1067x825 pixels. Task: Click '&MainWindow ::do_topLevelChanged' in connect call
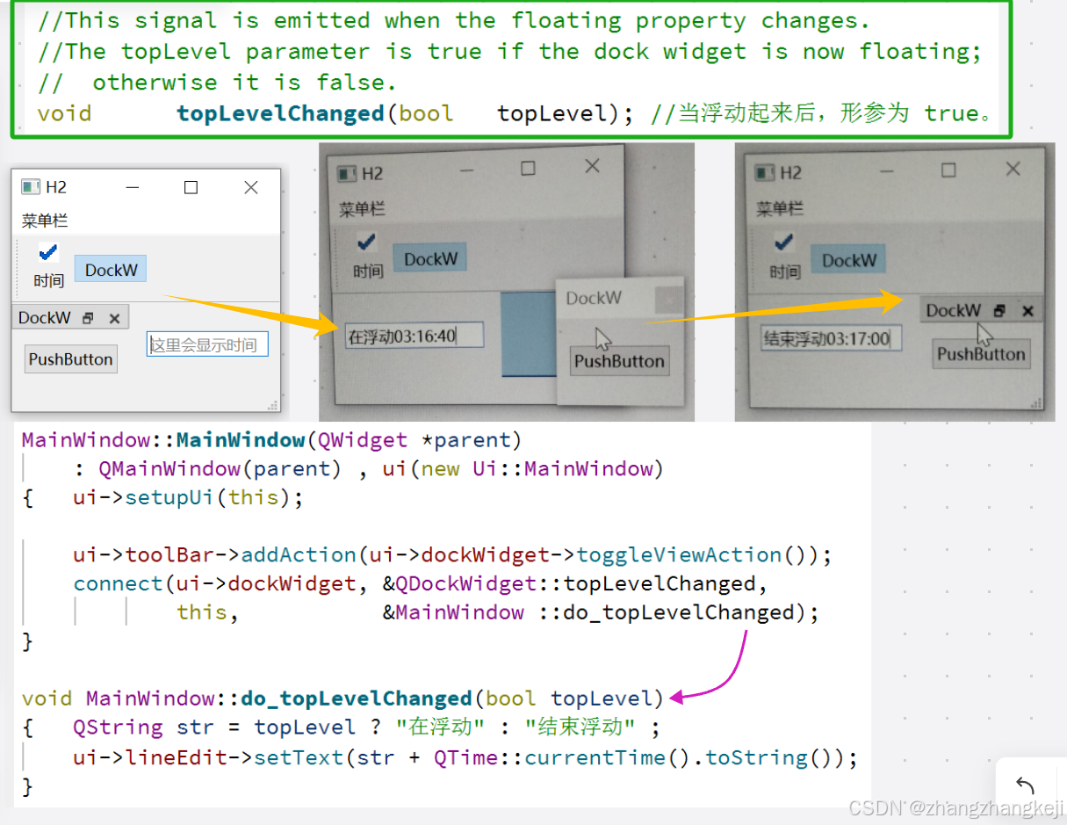coord(588,612)
